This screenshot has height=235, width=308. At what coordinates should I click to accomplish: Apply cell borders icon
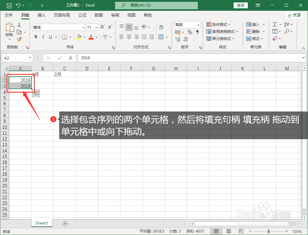(x=65, y=37)
